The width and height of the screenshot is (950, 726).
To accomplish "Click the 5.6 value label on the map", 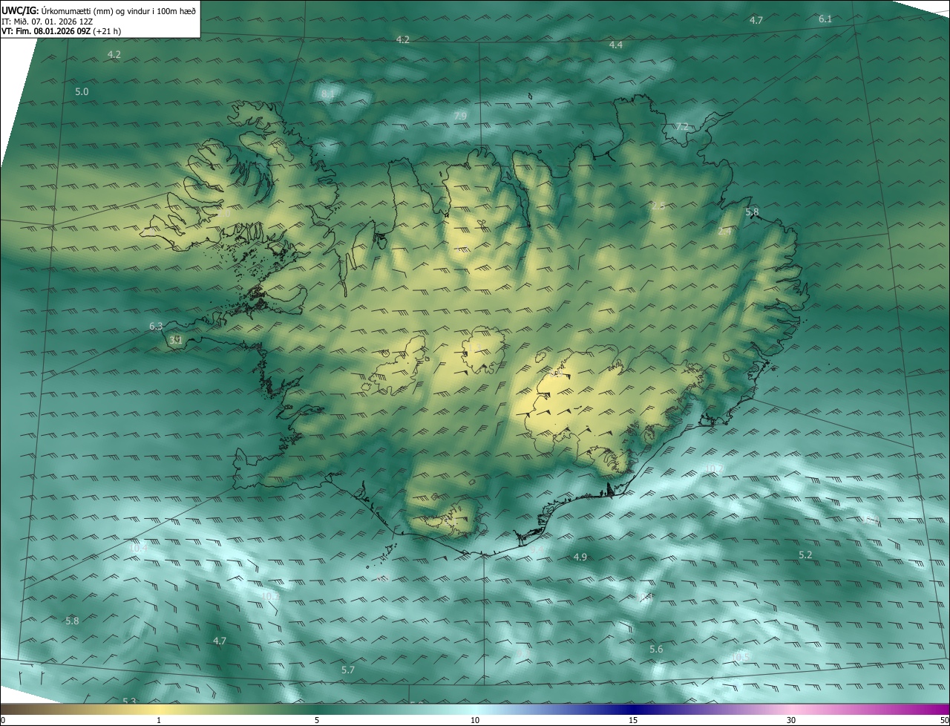I will point(656,650).
